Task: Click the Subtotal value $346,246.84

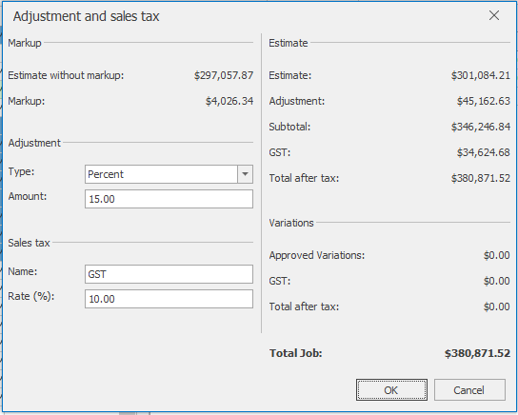Action: (481, 127)
